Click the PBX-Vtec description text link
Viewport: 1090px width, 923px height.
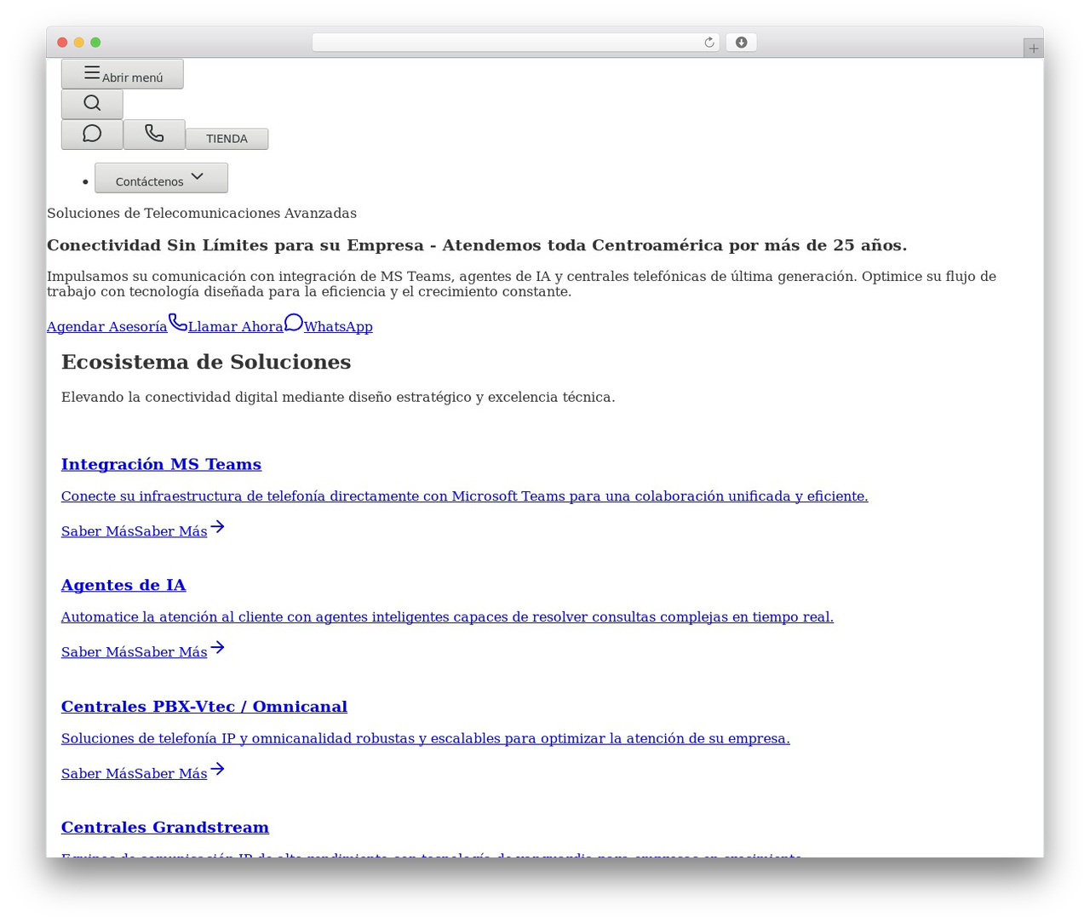(x=426, y=739)
